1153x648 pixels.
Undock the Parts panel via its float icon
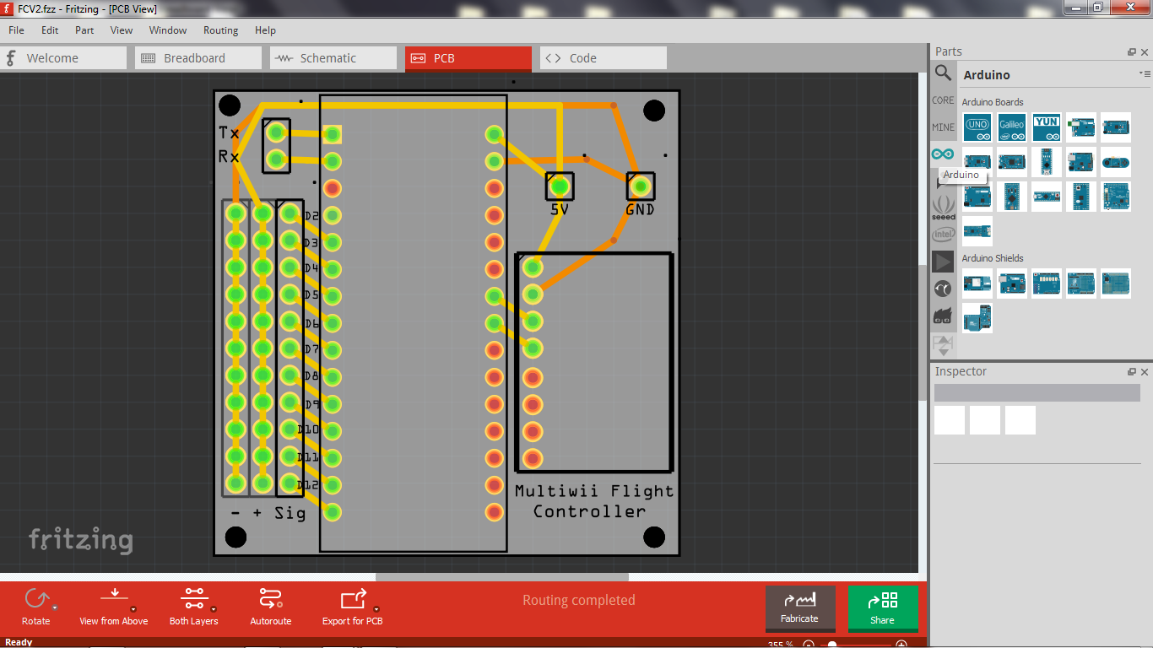pos(1131,51)
